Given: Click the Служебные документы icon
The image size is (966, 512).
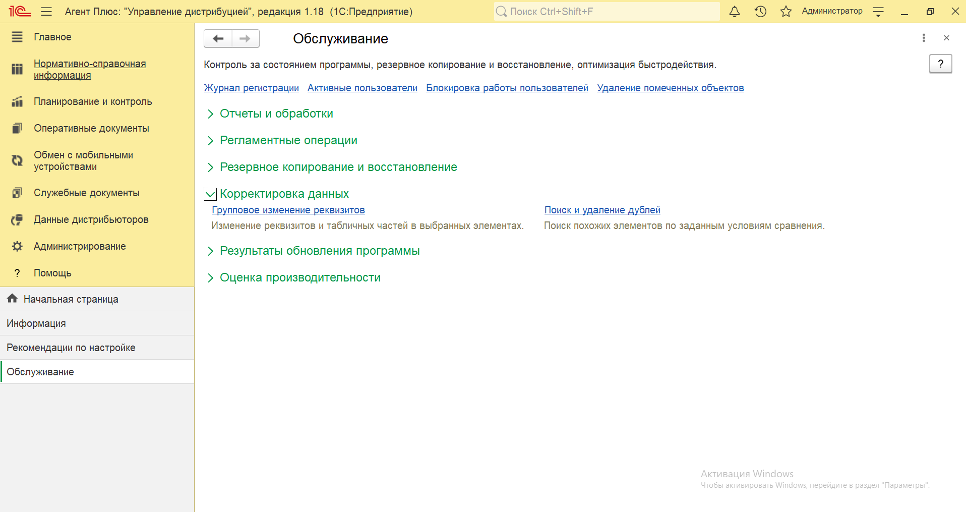Looking at the screenshot, I should (17, 193).
